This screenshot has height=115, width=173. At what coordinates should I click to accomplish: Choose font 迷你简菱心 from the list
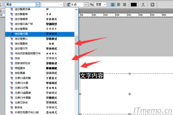pyautogui.click(x=40, y=39)
